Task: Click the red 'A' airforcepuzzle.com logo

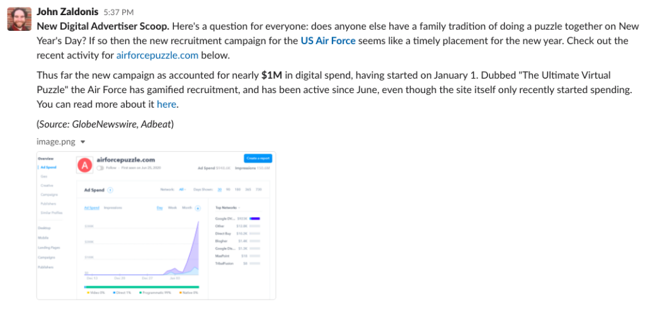Action: (84, 166)
